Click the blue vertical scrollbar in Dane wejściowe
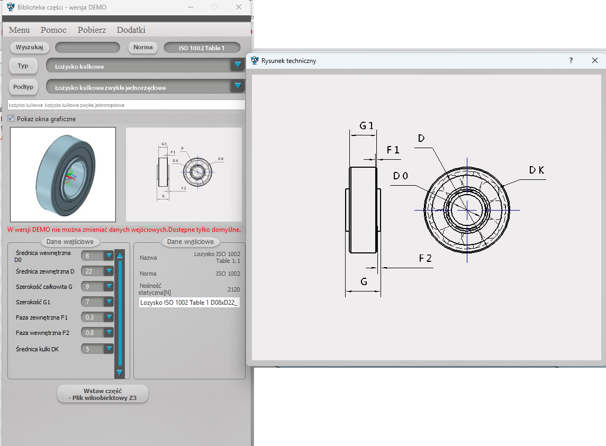 pyautogui.click(x=120, y=312)
